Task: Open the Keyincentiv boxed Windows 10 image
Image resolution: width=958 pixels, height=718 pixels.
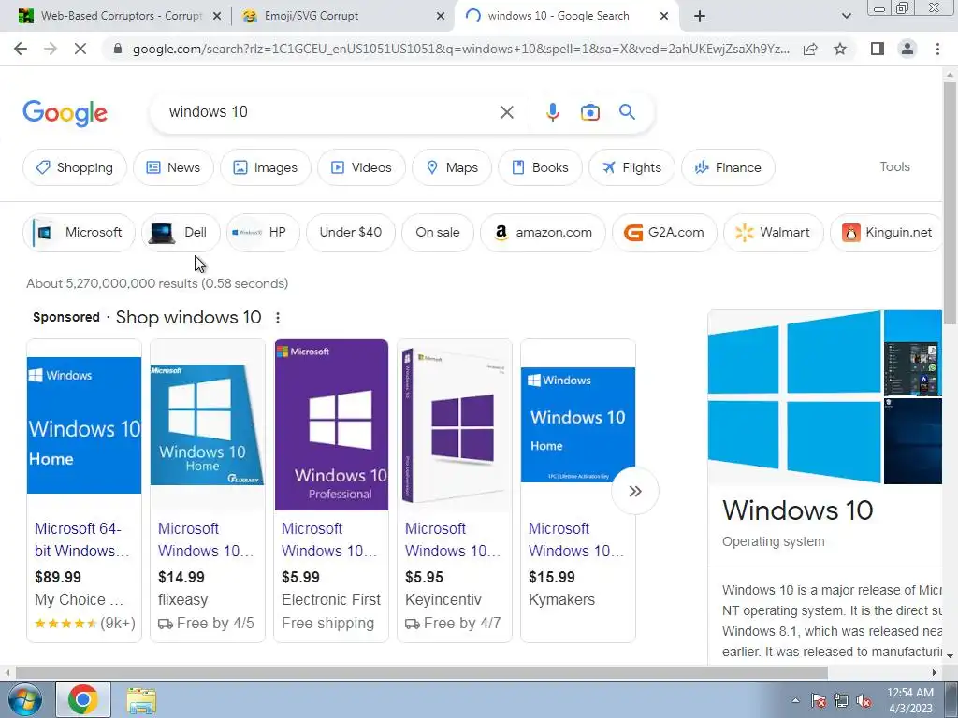Action: (455, 425)
